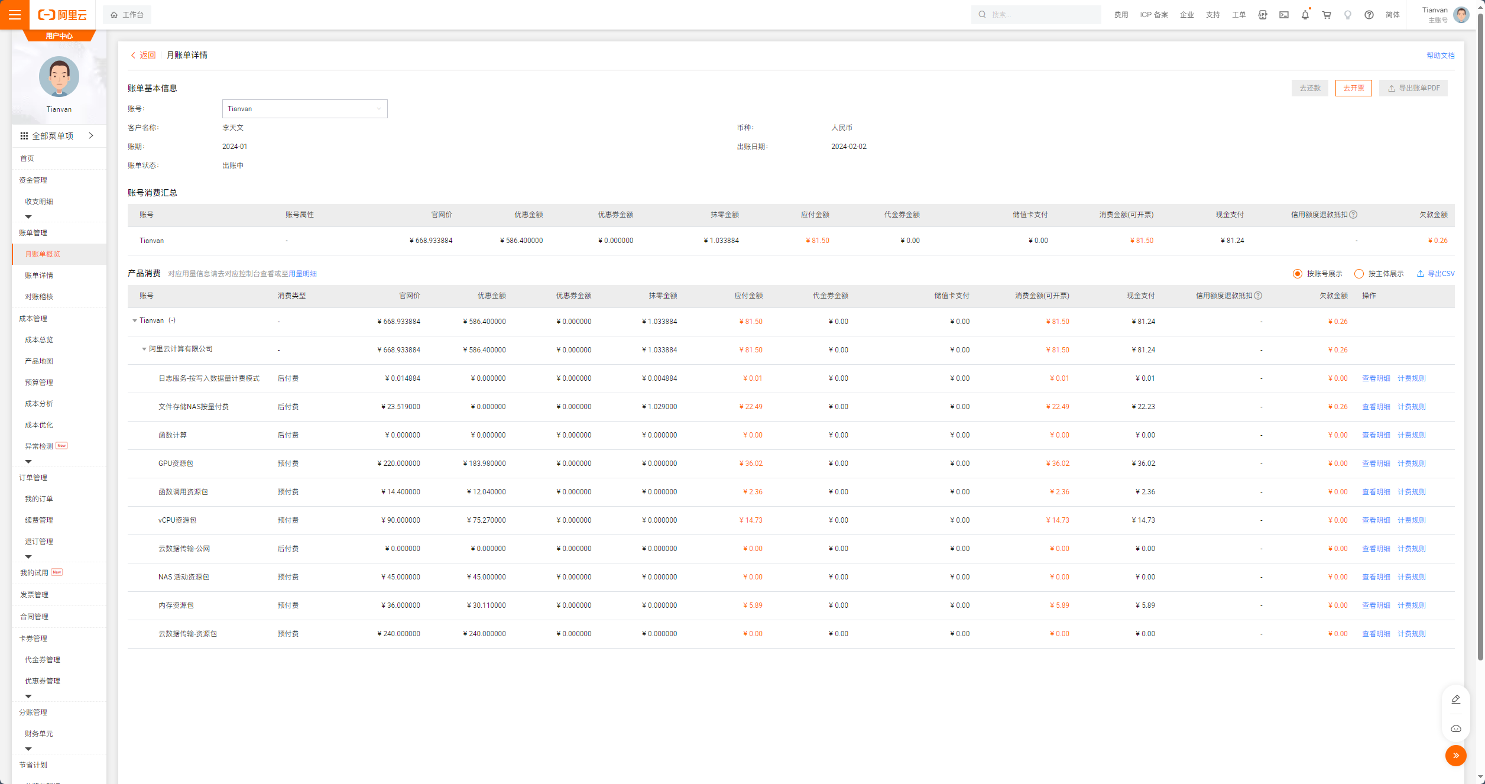Collapse the 分账管理 section arrow
1485x784 pixels.
coord(28,749)
